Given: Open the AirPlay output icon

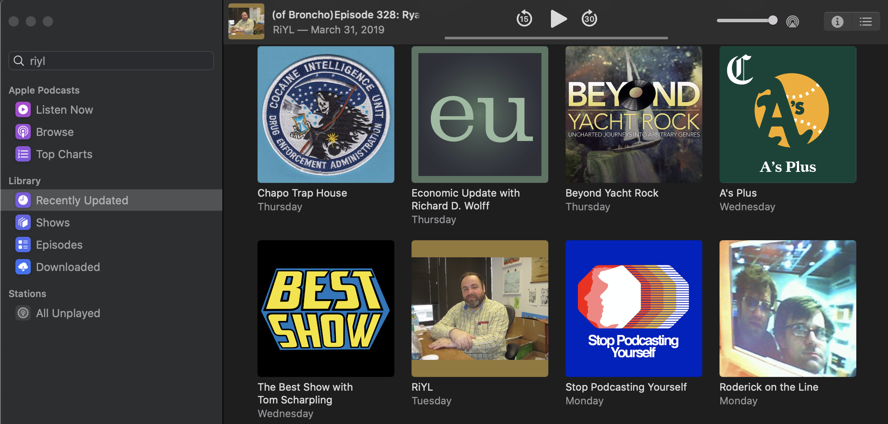Looking at the screenshot, I should (792, 21).
